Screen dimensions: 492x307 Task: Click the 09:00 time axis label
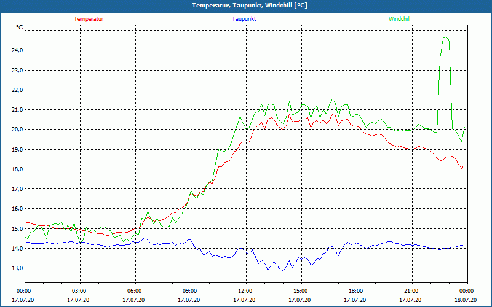tap(191, 291)
